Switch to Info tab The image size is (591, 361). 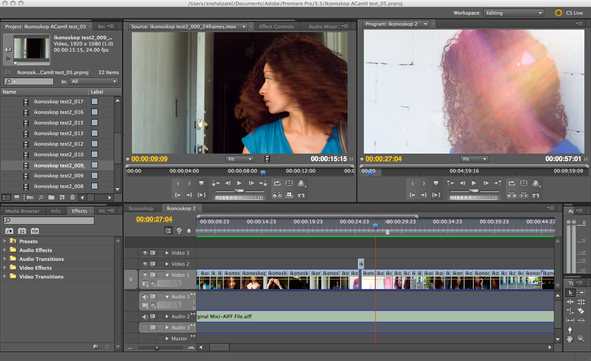[56, 211]
